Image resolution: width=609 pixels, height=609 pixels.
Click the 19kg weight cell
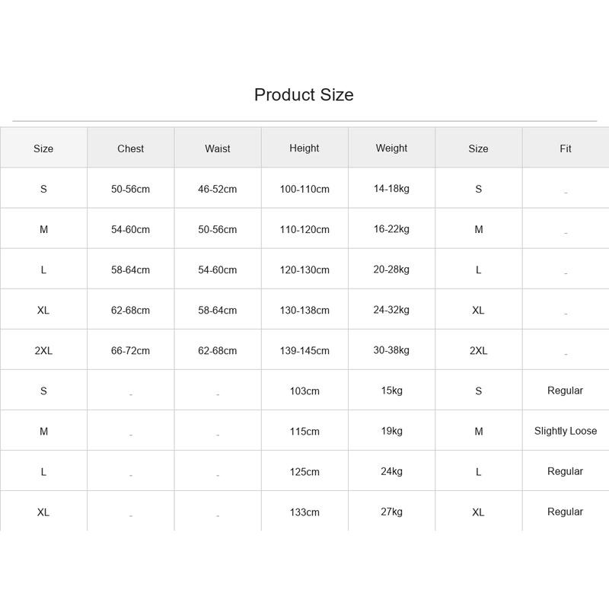point(391,431)
